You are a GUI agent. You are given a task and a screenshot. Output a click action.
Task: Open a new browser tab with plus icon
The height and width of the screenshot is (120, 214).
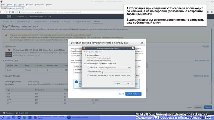pyautogui.click(x=27, y=8)
